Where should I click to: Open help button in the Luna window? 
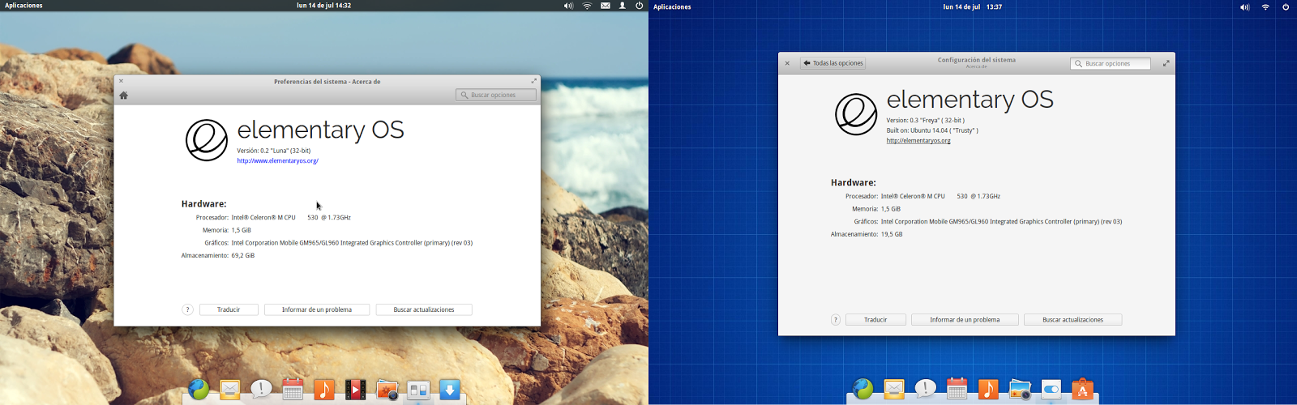187,309
